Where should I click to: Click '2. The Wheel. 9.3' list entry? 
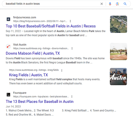[x=44, y=111]
